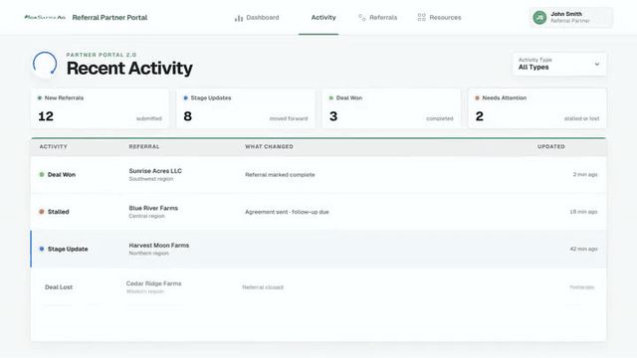637x358 pixels.
Task: Click WHAT CHANGED column header
Action: tap(269, 146)
